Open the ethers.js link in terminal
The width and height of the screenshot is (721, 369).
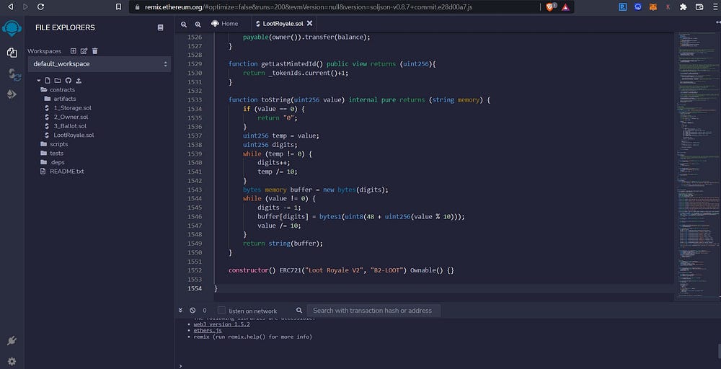(208, 330)
